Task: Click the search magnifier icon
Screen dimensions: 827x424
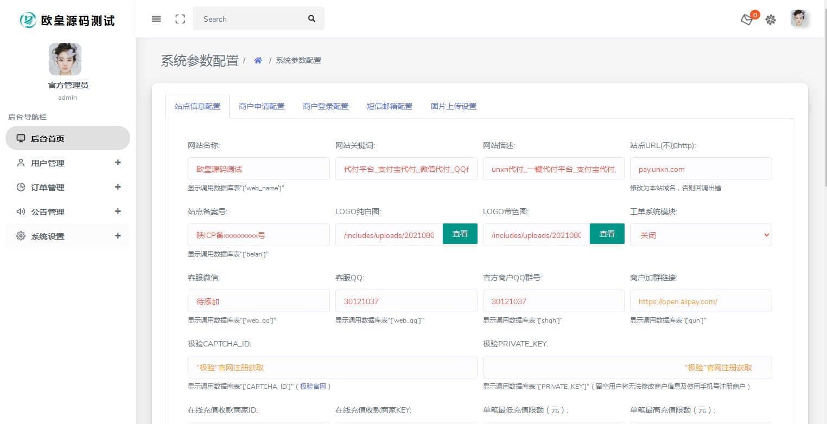Action: tap(311, 19)
